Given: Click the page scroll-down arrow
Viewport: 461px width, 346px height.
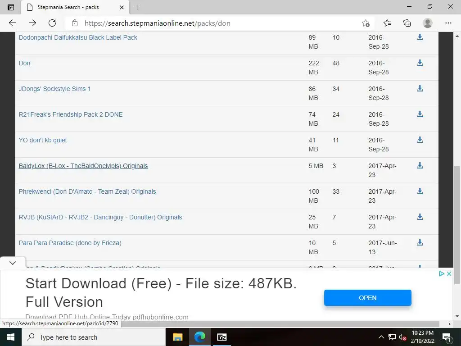Looking at the screenshot, I should [457, 317].
